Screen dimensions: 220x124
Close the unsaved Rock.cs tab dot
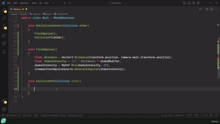coord(26,9)
